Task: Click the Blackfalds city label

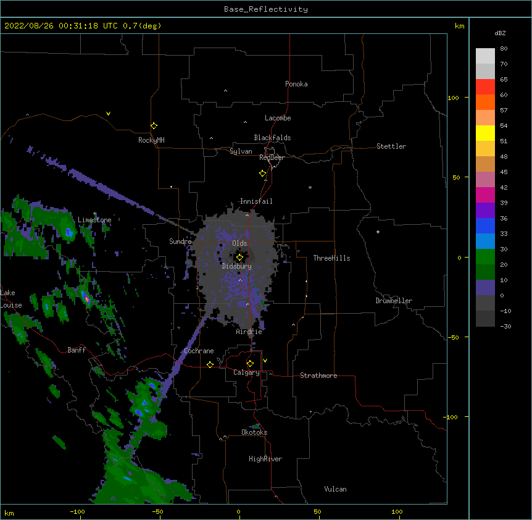Action: [272, 138]
